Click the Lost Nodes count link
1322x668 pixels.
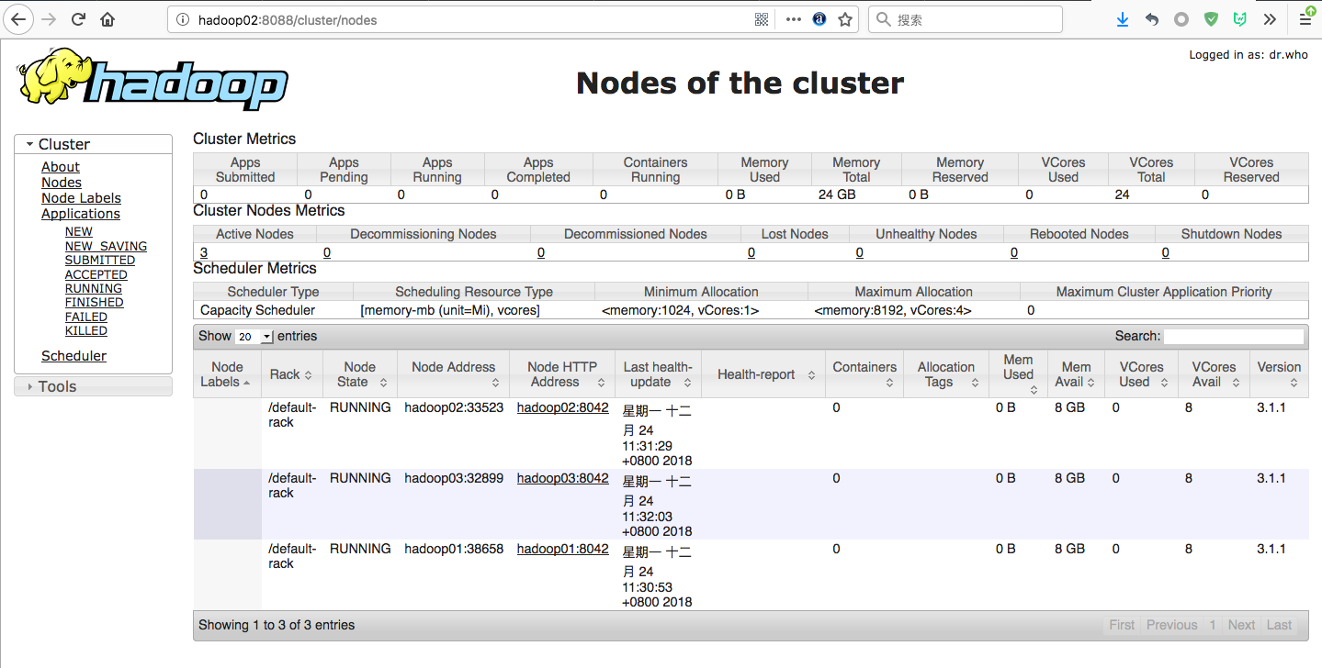(x=751, y=252)
